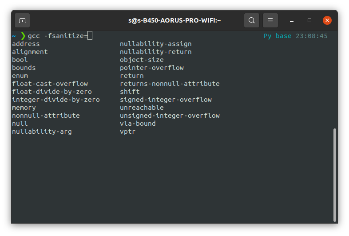Click the 'Py base' environment indicator

[x=278, y=36]
